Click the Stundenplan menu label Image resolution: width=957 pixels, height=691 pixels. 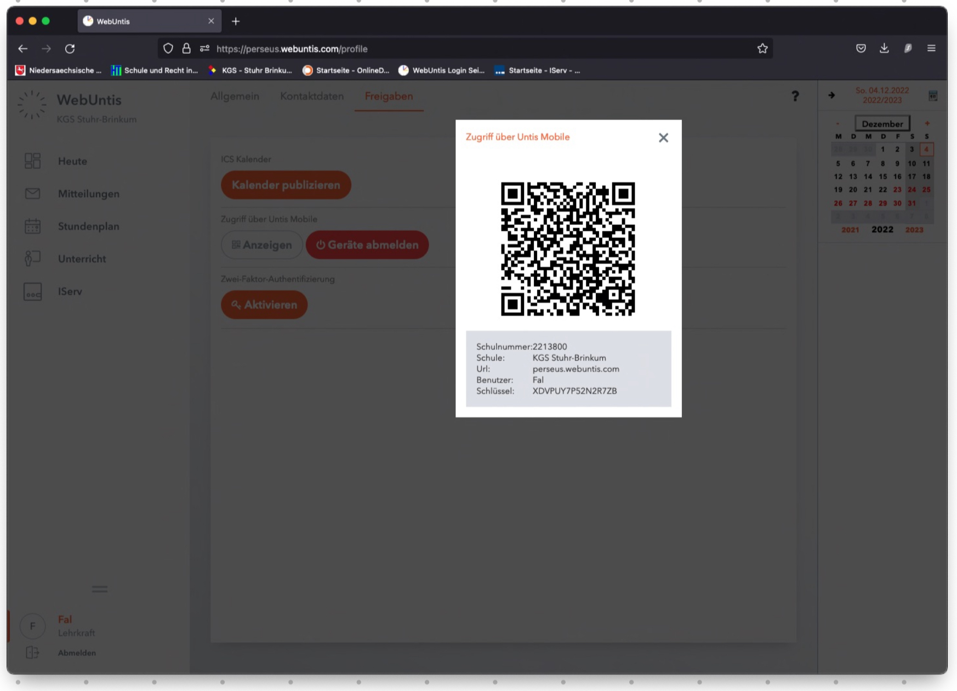(89, 226)
